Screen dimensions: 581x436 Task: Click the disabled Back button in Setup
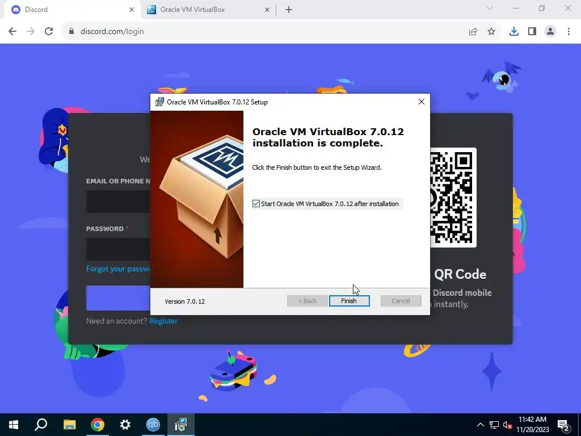[x=307, y=301]
